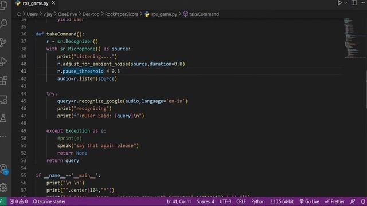Open the Remote Explorer view
This screenshot has height=206, width=367.
coord(4,100)
